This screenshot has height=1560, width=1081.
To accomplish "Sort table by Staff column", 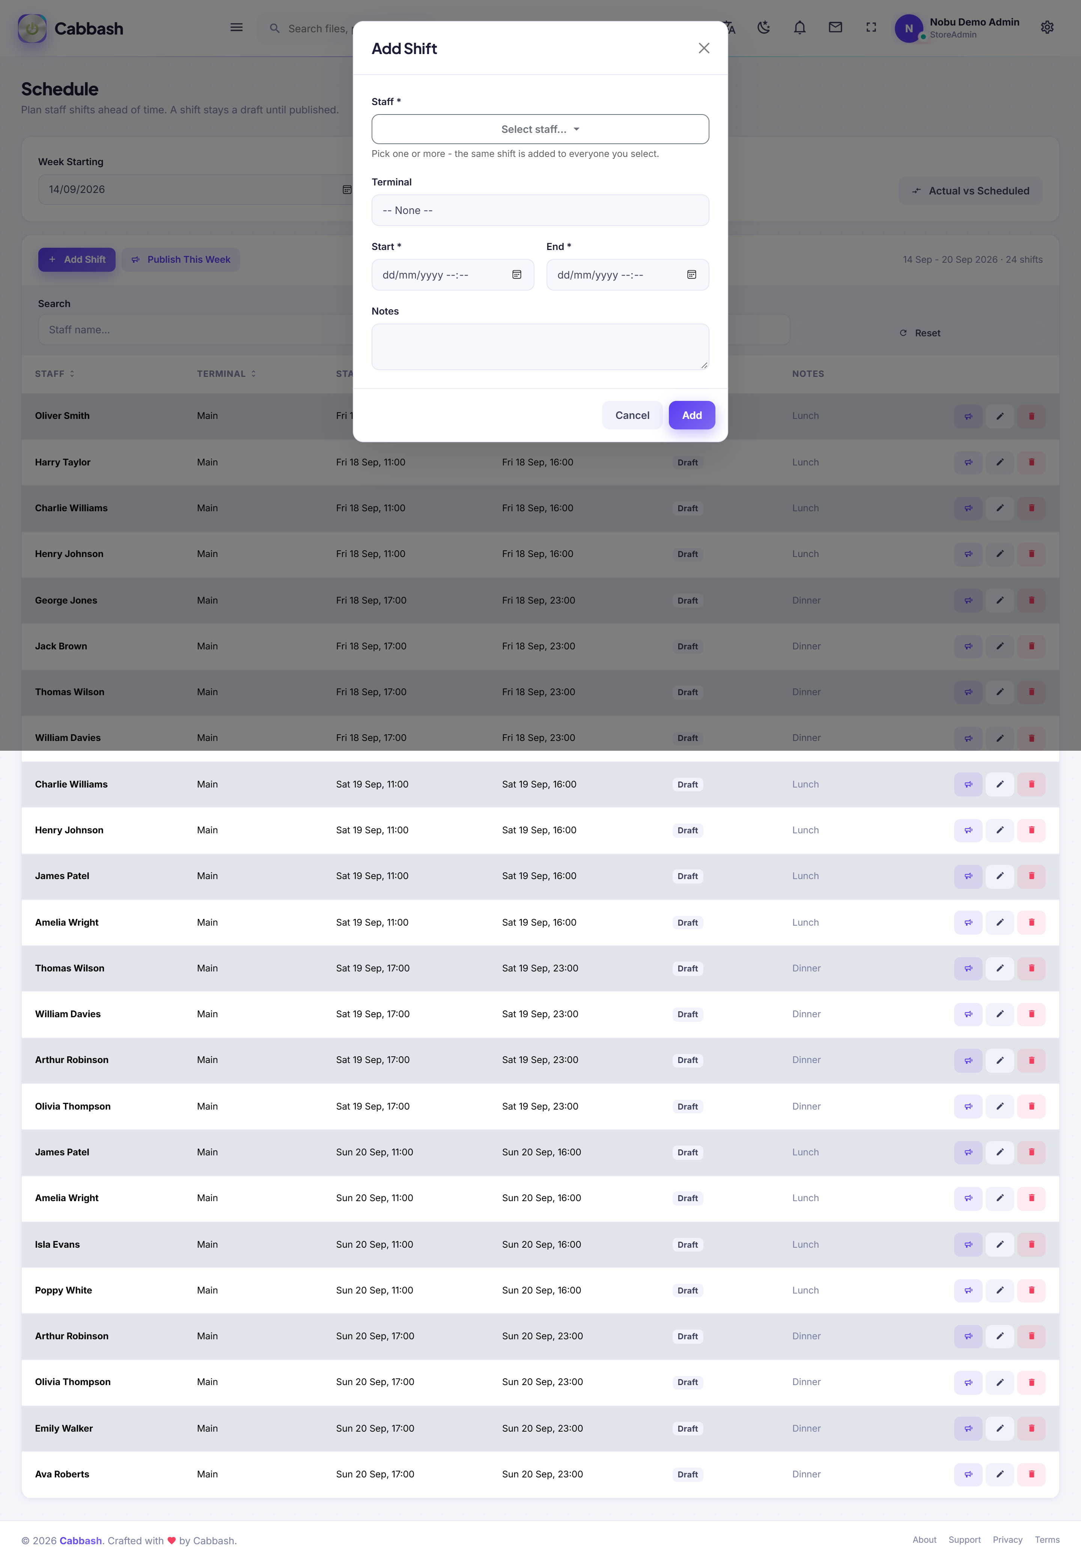I will tap(55, 374).
